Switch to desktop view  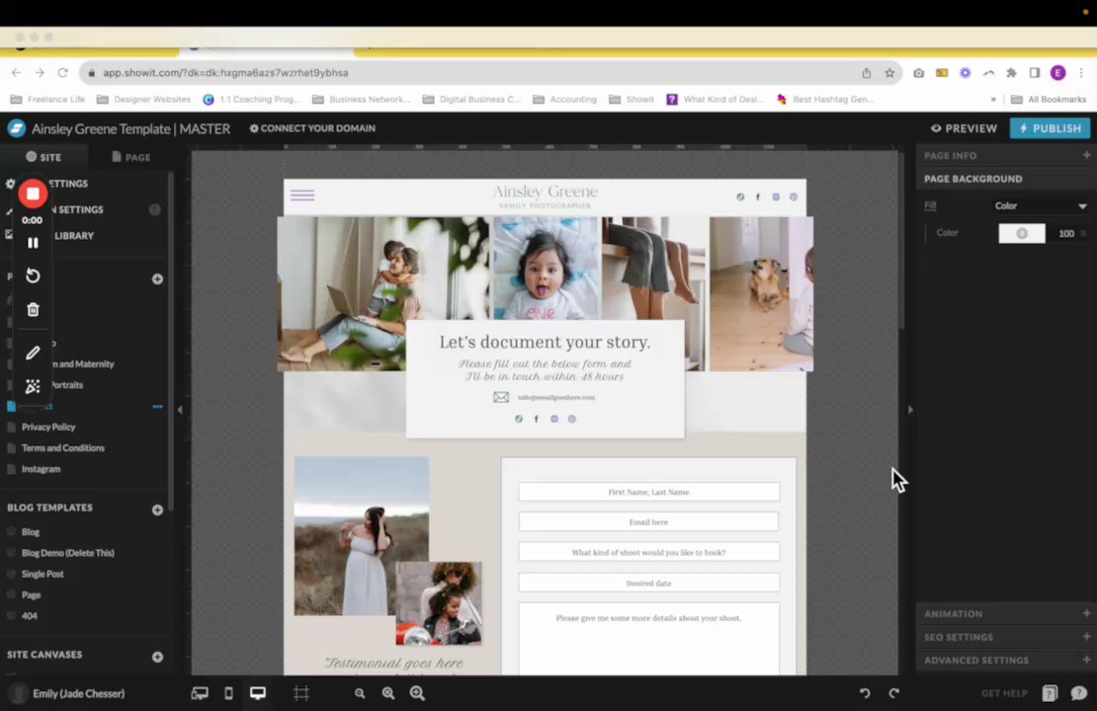[x=258, y=693]
